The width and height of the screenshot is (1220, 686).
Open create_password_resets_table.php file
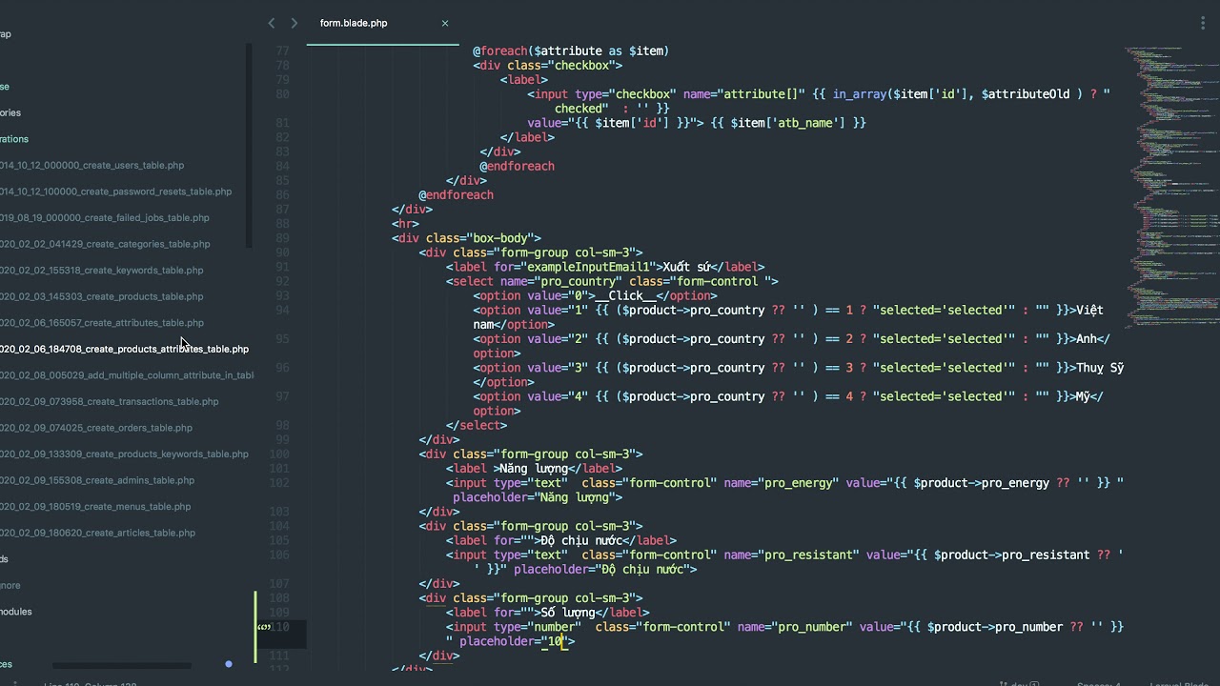115,192
